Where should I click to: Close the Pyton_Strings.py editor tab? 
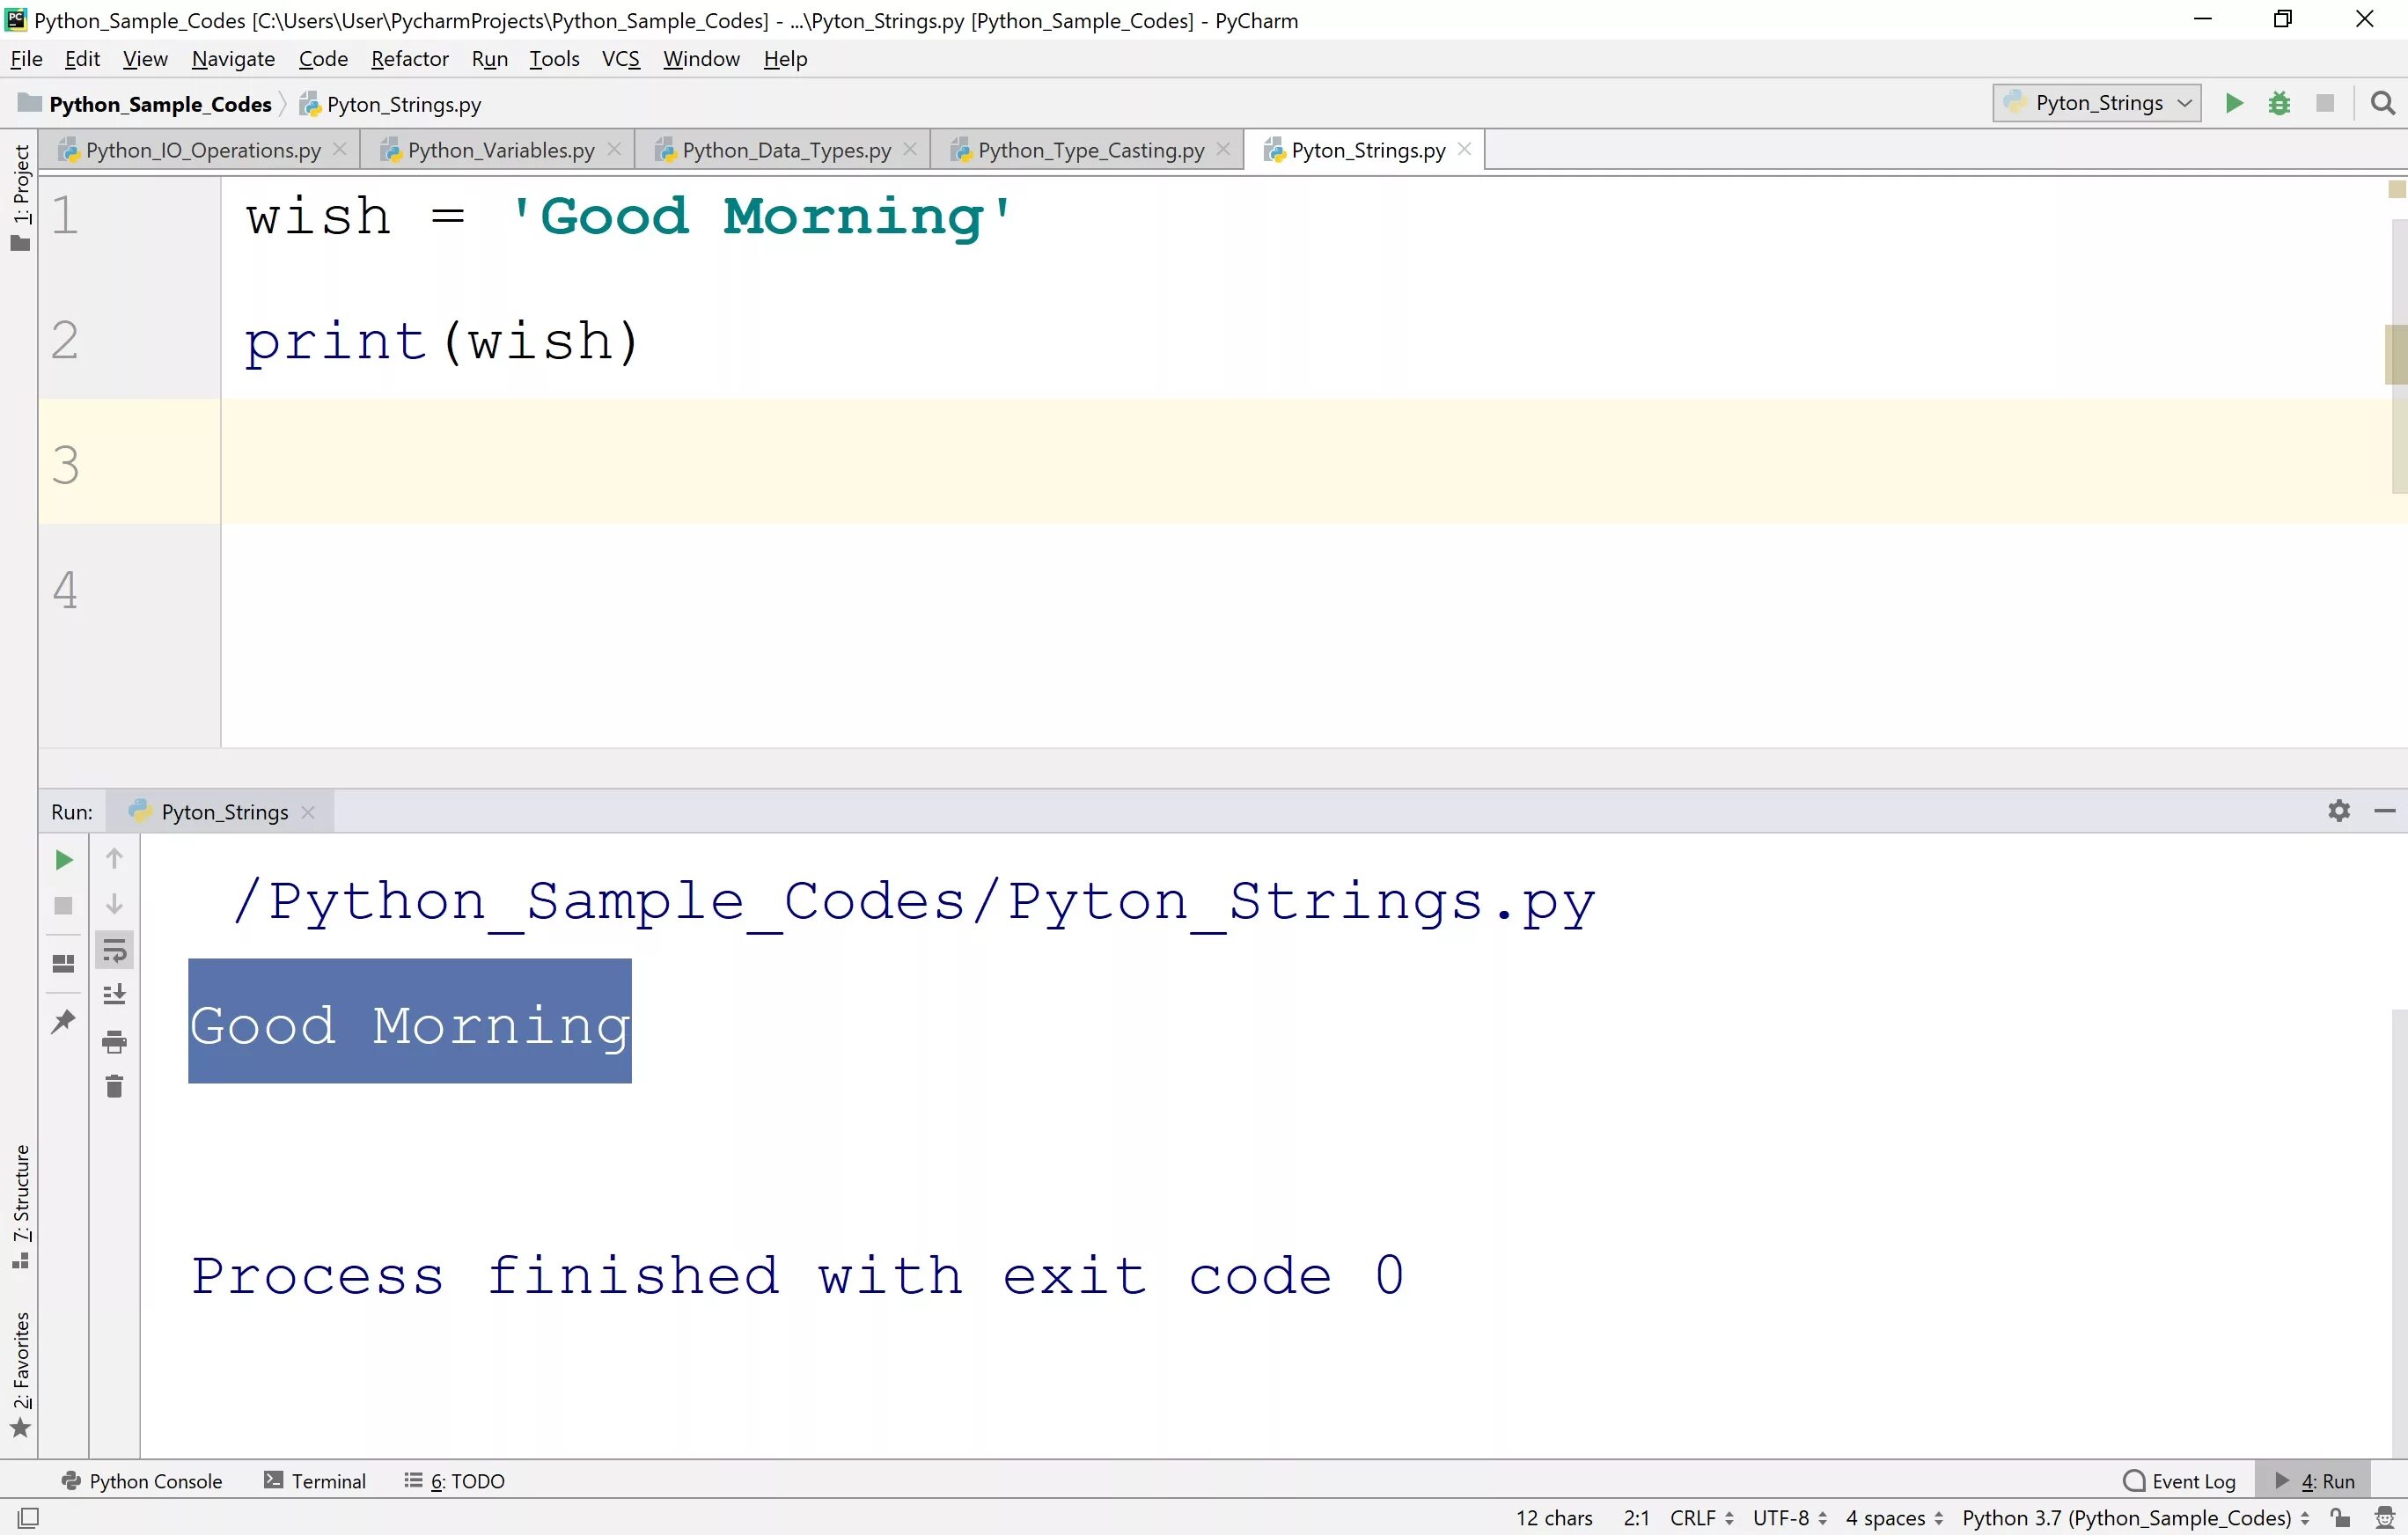(1465, 149)
